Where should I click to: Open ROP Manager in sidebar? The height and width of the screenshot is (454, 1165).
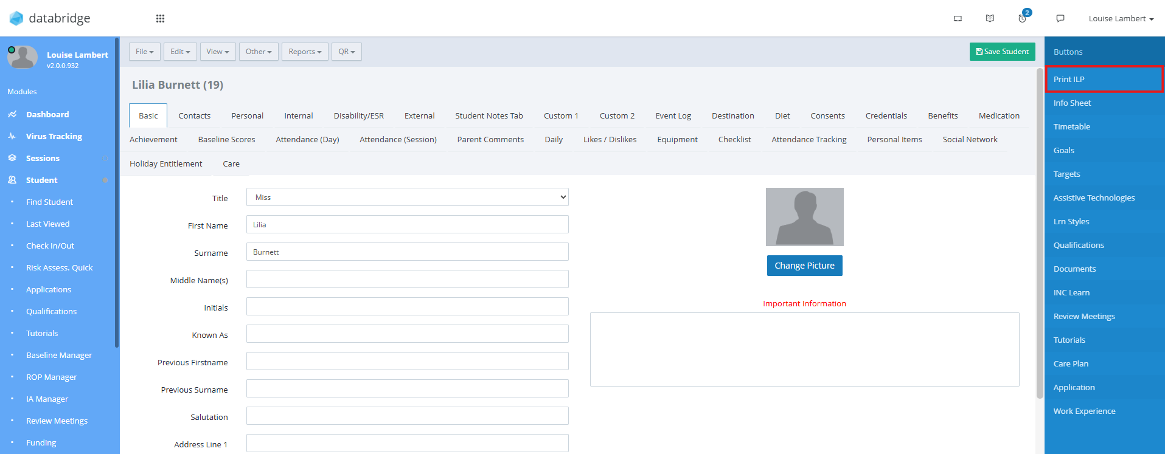point(51,377)
